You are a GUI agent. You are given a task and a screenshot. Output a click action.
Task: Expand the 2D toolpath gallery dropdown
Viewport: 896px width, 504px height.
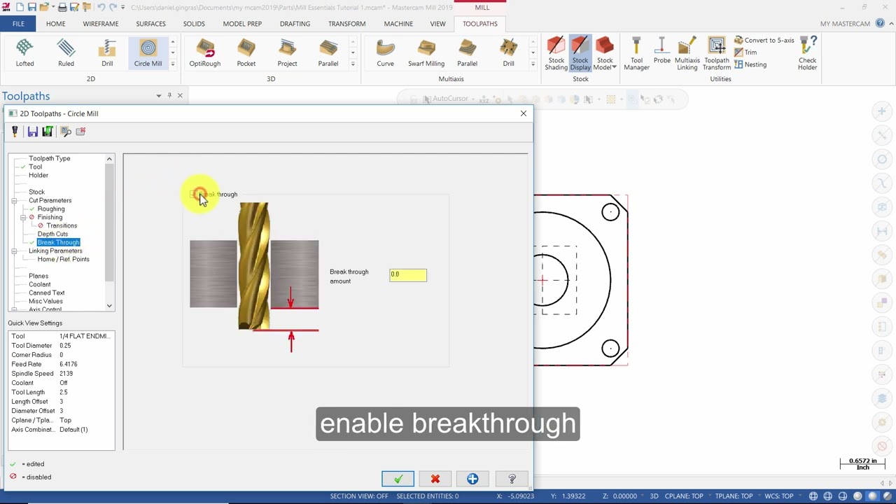coord(172,64)
